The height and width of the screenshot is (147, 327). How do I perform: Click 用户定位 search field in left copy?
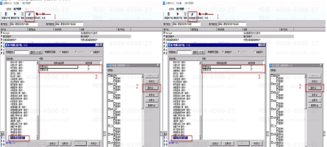pyautogui.click(x=24, y=24)
